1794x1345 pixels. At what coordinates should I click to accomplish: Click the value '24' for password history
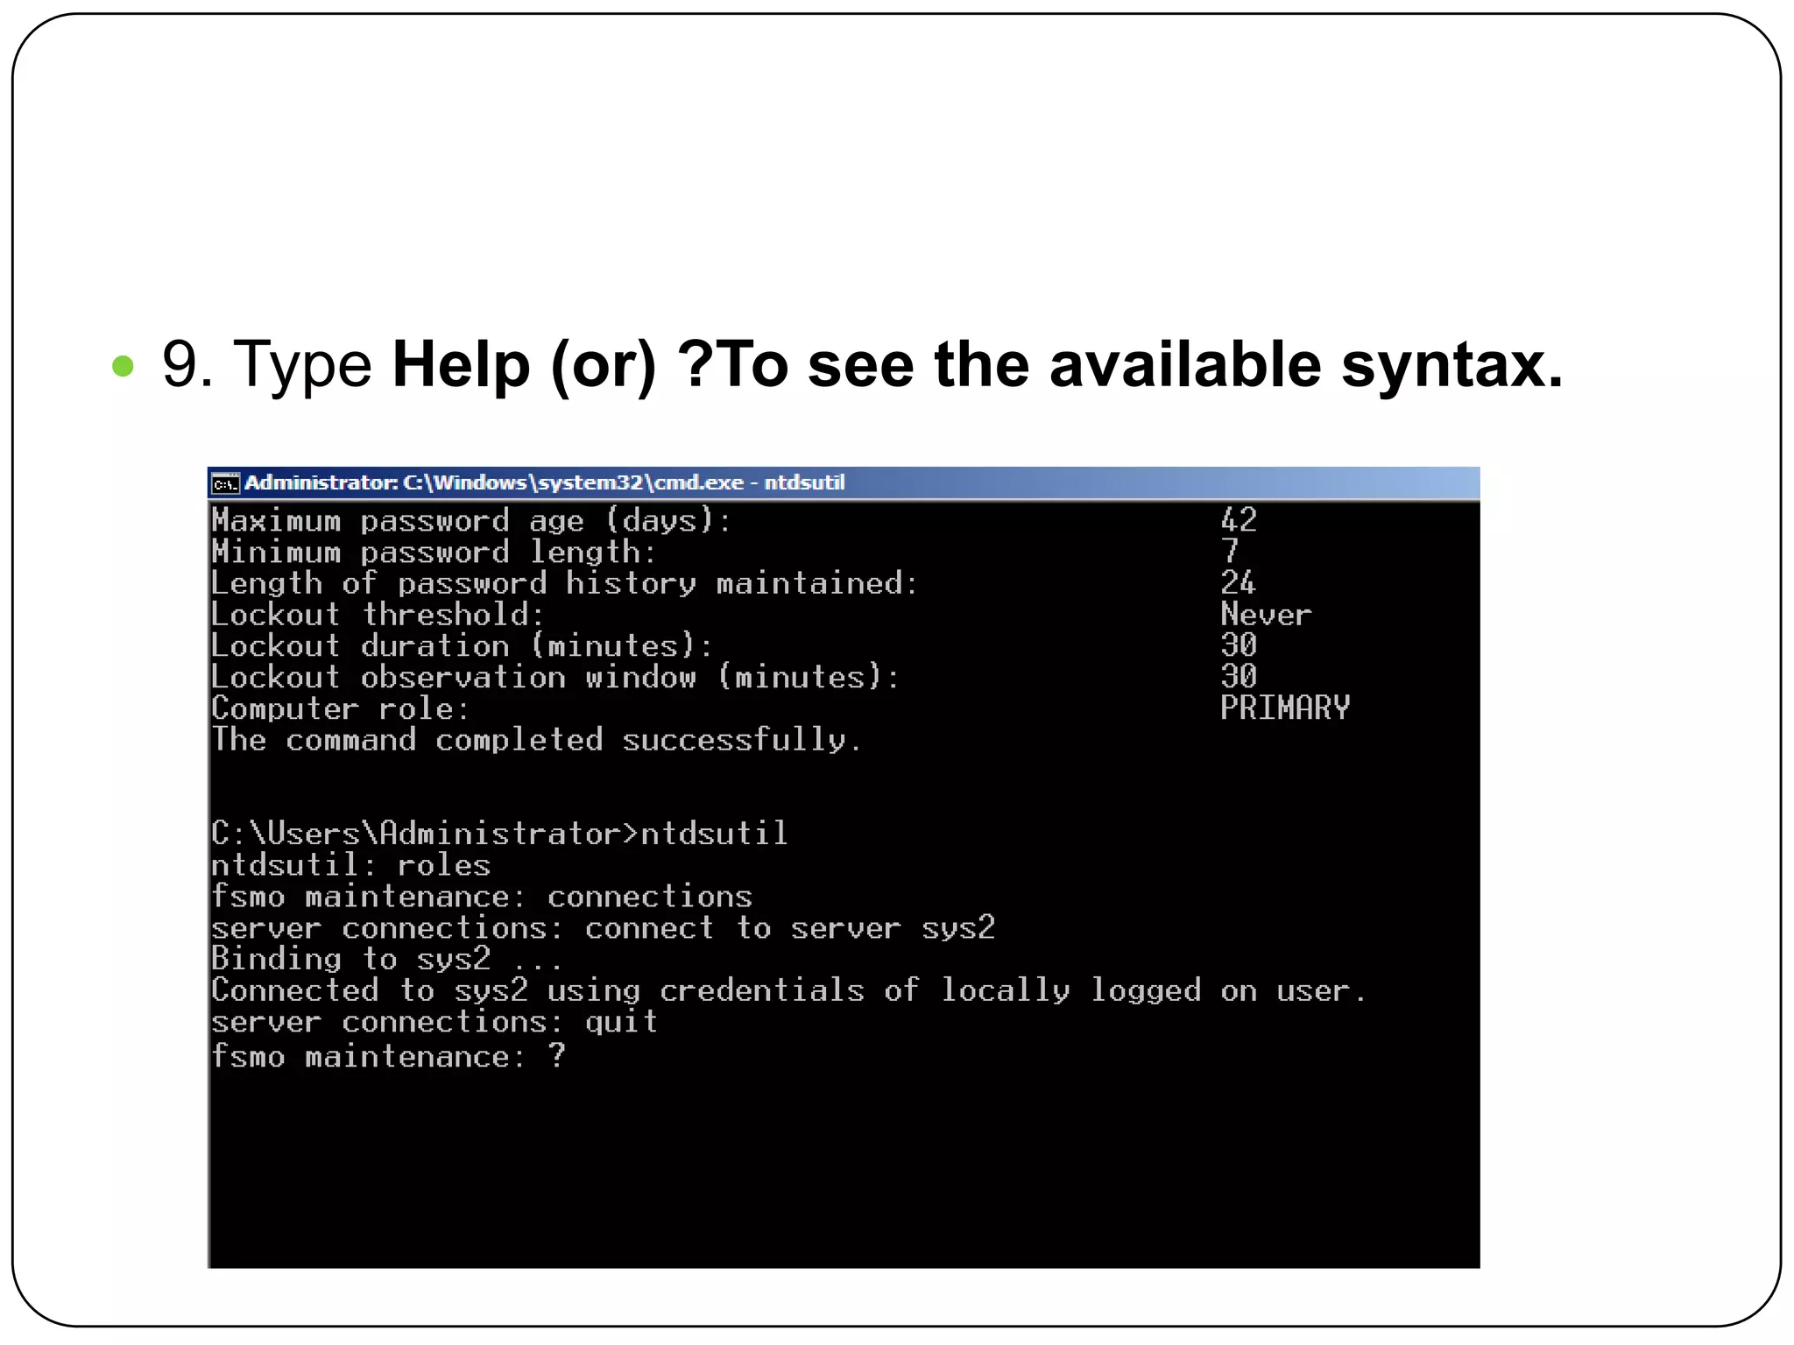click(1239, 582)
